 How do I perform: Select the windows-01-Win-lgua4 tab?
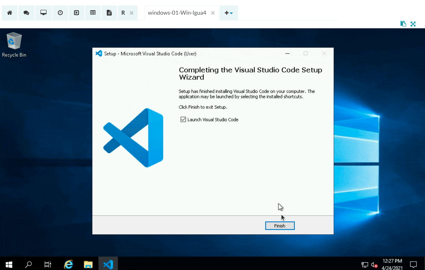pyautogui.click(x=177, y=13)
